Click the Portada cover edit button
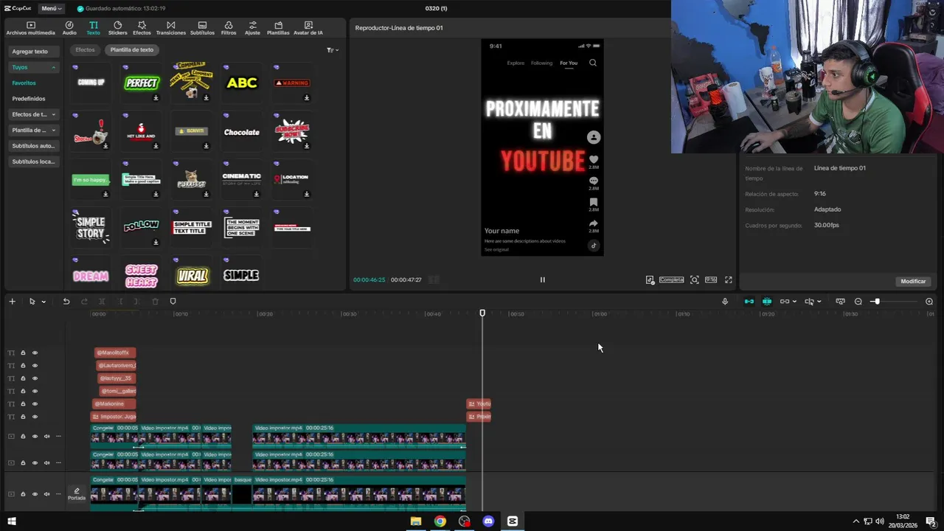The image size is (944, 531). pos(77,494)
